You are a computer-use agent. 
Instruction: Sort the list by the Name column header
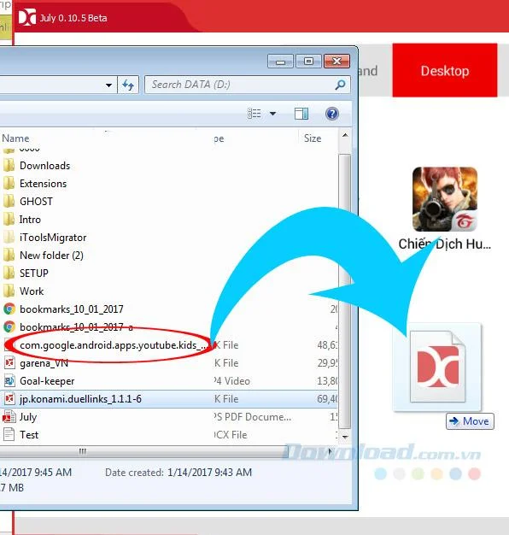point(15,138)
